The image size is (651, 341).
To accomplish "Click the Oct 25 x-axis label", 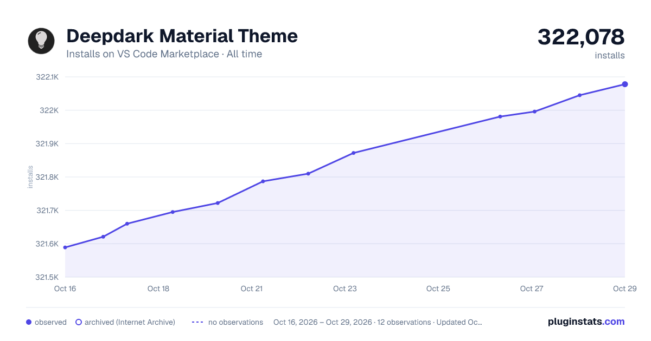I will pyautogui.click(x=438, y=288).
